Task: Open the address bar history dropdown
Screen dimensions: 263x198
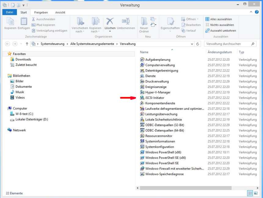Action: [x=192, y=44]
